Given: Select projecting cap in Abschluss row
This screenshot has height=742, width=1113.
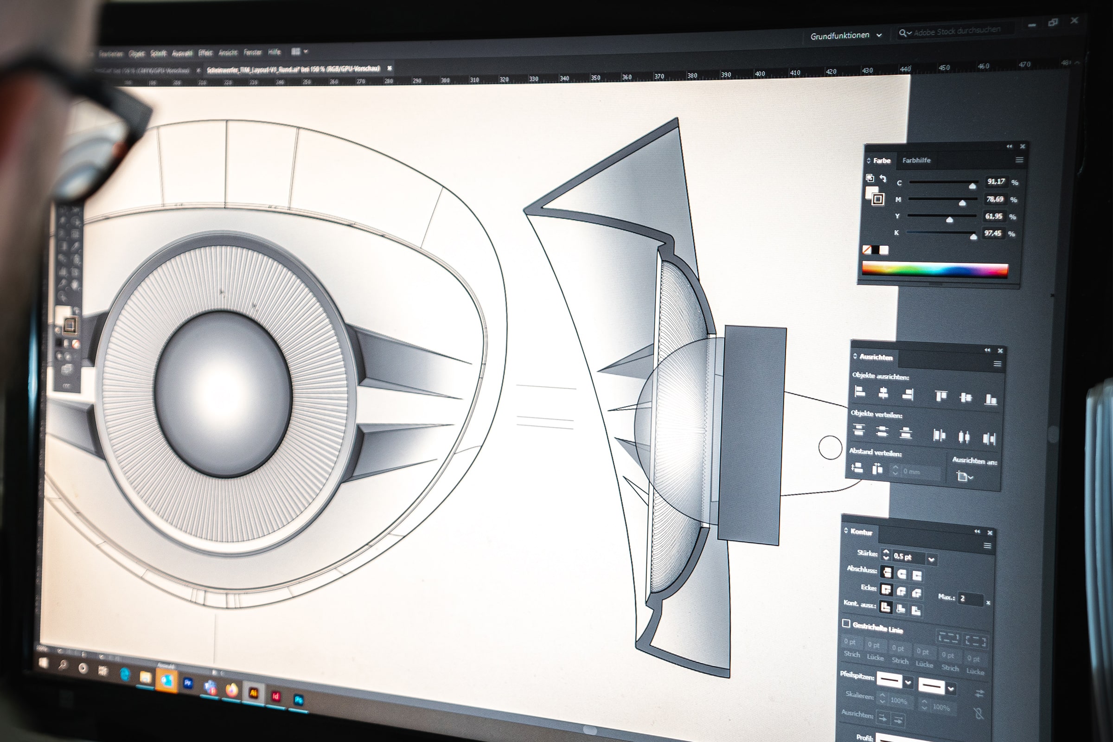Looking at the screenshot, I should click(917, 576).
